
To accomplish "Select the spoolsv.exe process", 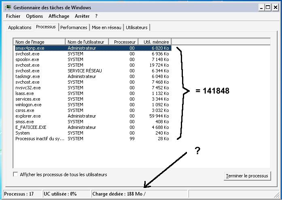I will (x=93, y=59).
